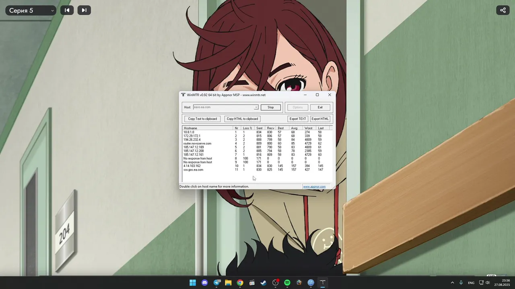Viewport: 515px width, 289px height.
Task: Open the taskbar icon between Spotify and qBittorrent
Action: 299,283
